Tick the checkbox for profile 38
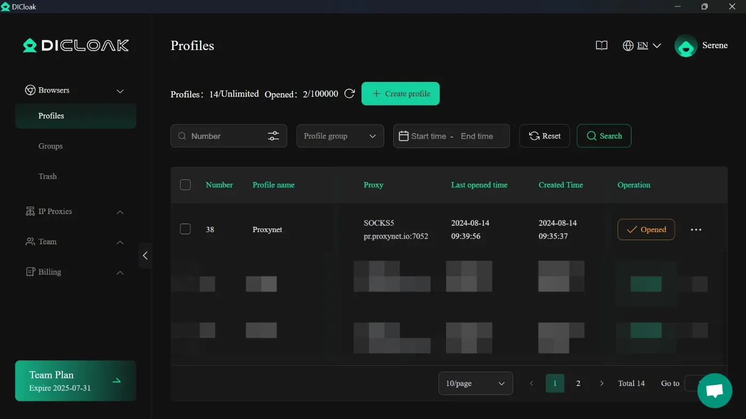The width and height of the screenshot is (746, 419). pos(185,229)
